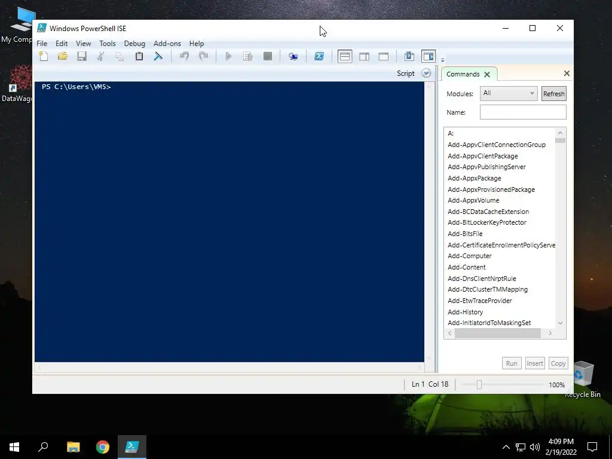The height and width of the screenshot is (459, 612).
Task: Paste from clipboard toolbar icon
Action: pyautogui.click(x=139, y=56)
